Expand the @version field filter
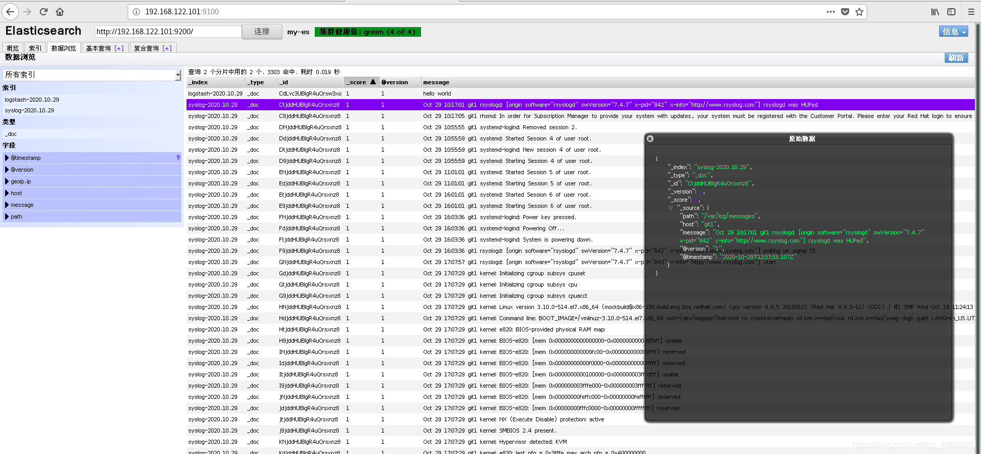 tap(92, 170)
